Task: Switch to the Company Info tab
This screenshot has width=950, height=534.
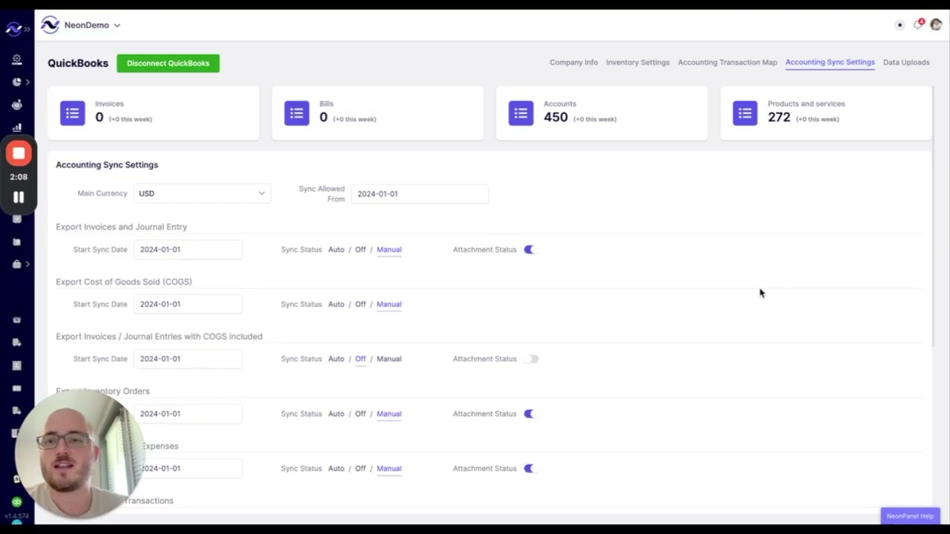Action: point(574,62)
